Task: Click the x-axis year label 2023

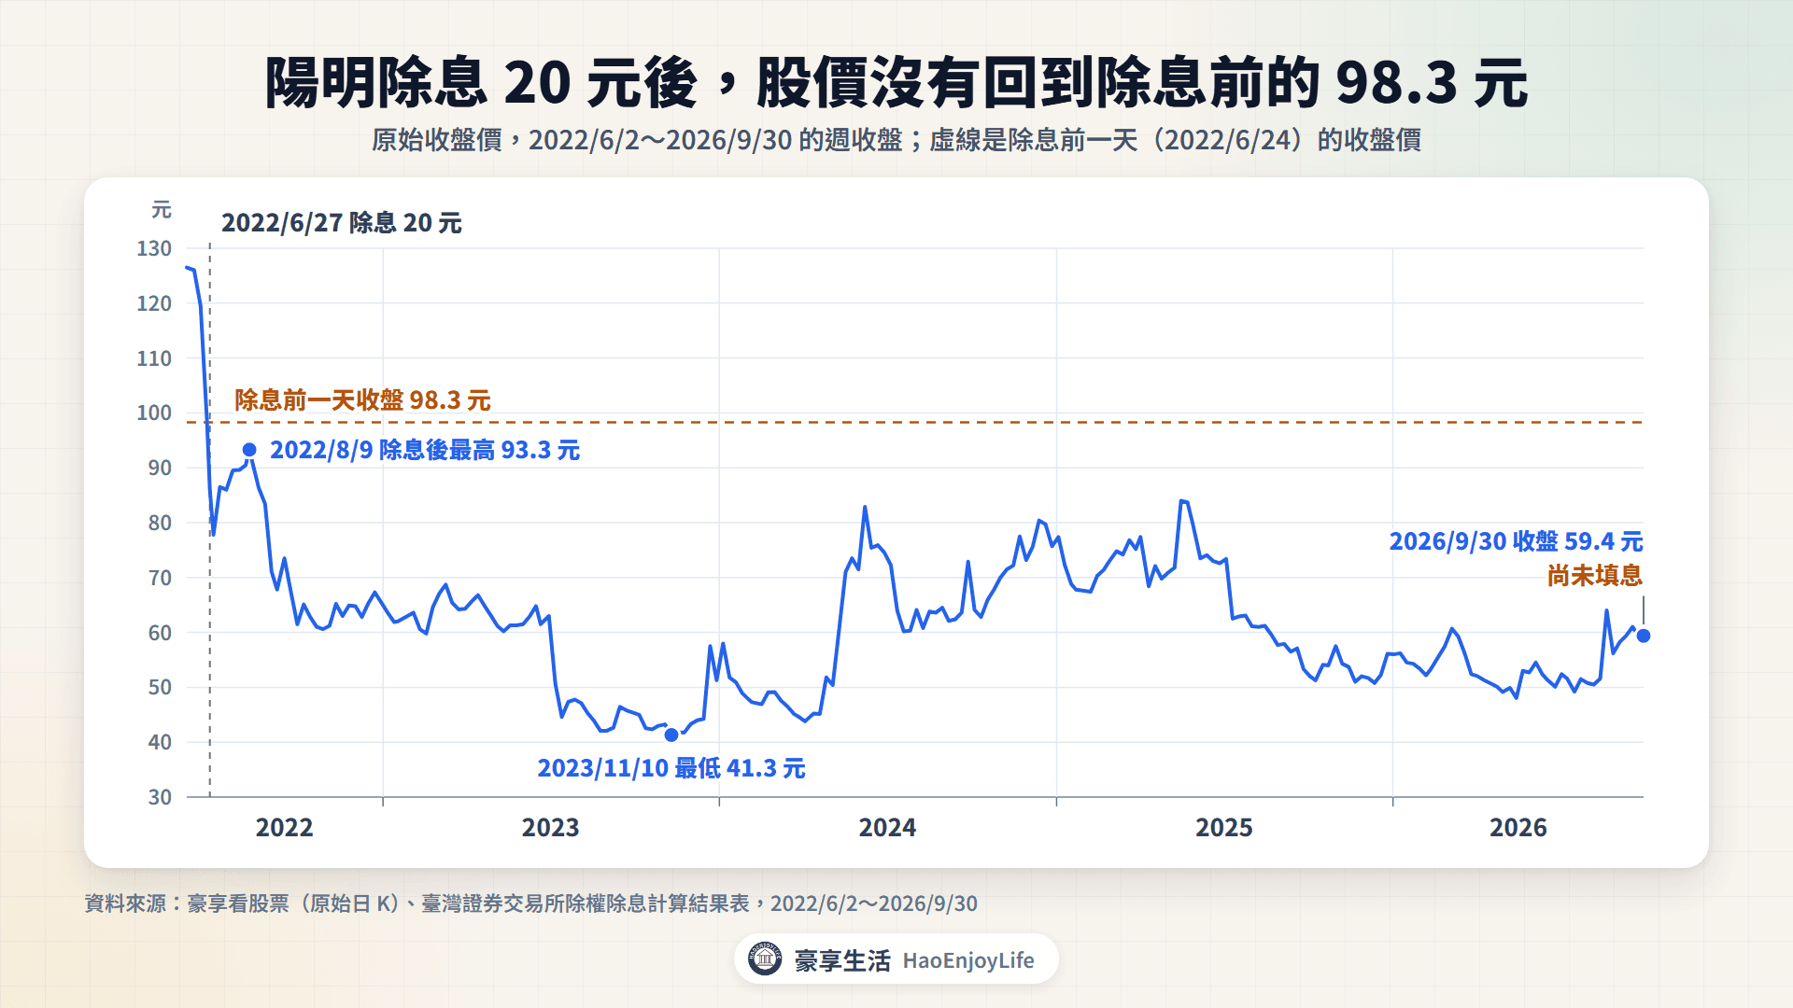Action: point(551,828)
